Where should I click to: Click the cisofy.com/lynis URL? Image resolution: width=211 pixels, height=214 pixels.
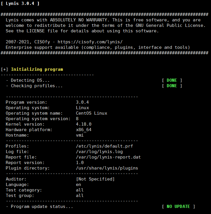tap(90, 42)
